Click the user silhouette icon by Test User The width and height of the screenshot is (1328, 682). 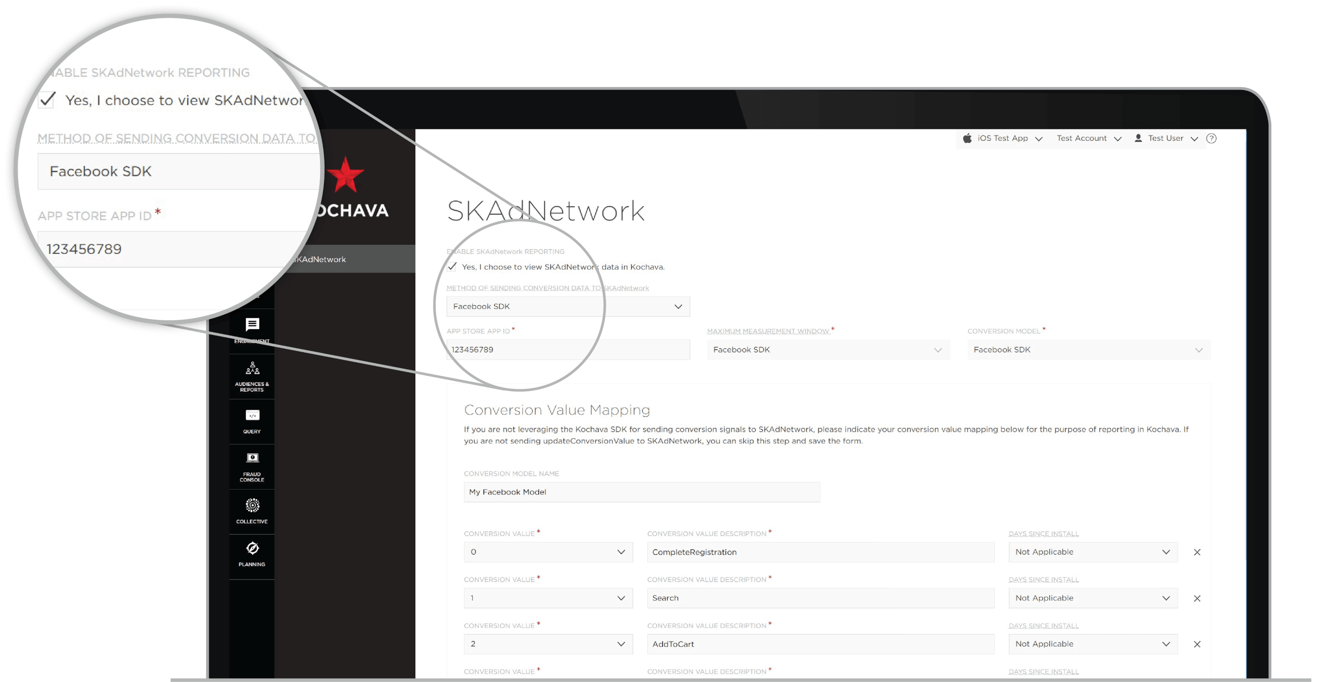click(x=1138, y=138)
